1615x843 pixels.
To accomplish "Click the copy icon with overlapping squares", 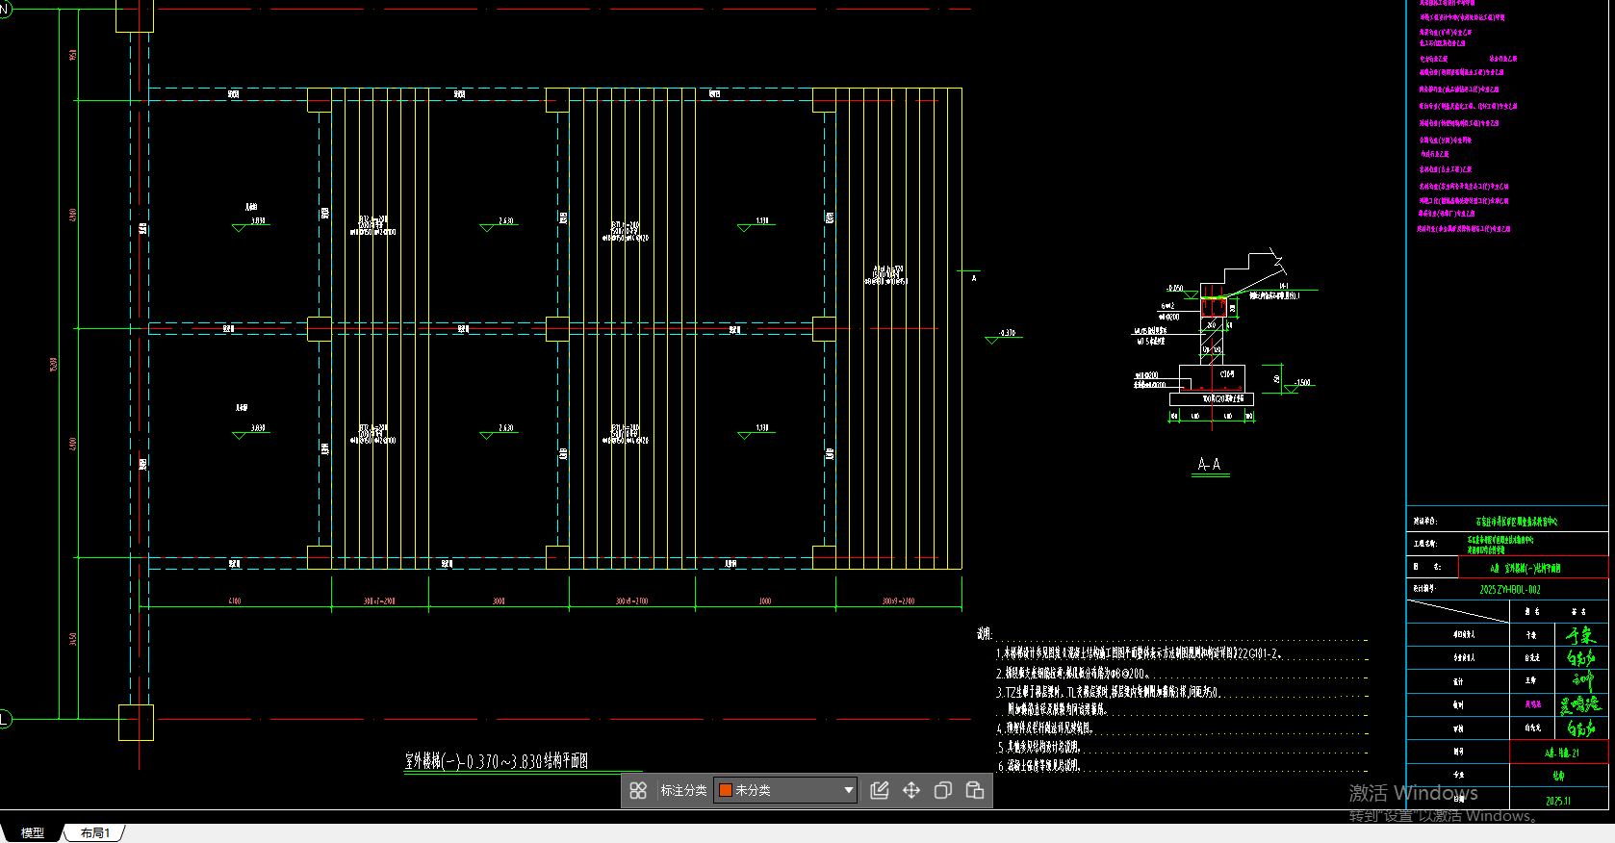I will pyautogui.click(x=943, y=790).
